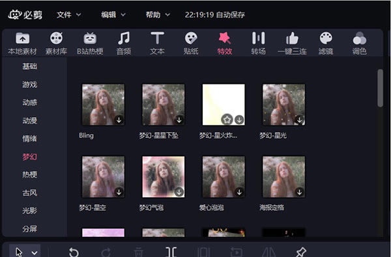Download the Bling effect
This screenshot has height=257, width=391.
[x=119, y=120]
